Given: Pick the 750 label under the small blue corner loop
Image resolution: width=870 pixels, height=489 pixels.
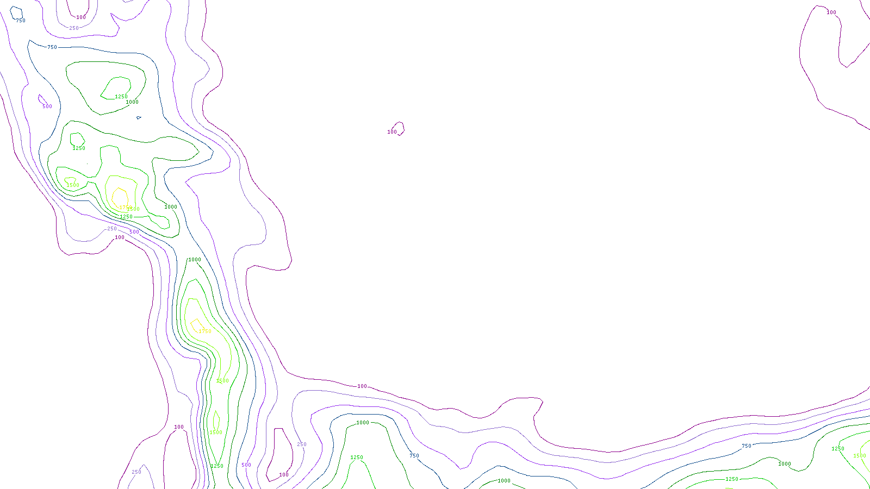Looking at the screenshot, I should tap(20, 21).
